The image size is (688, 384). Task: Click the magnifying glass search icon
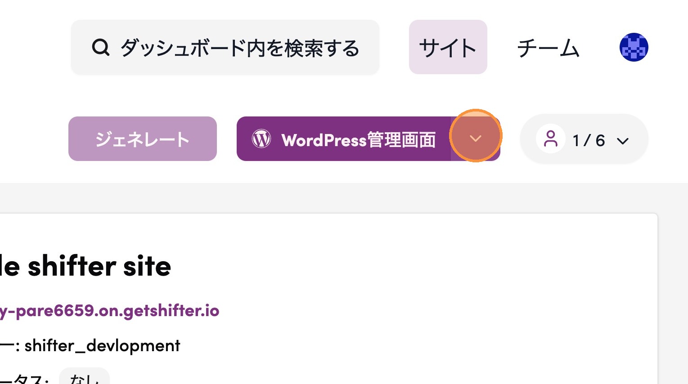coord(100,47)
